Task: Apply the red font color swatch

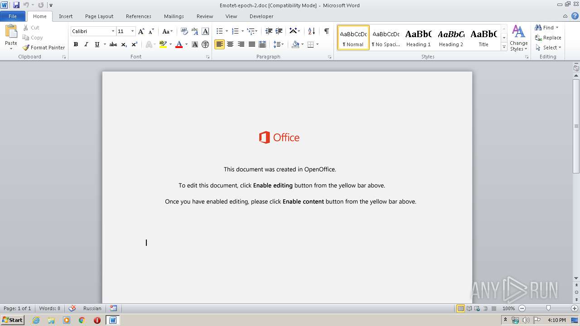Action: 179,44
